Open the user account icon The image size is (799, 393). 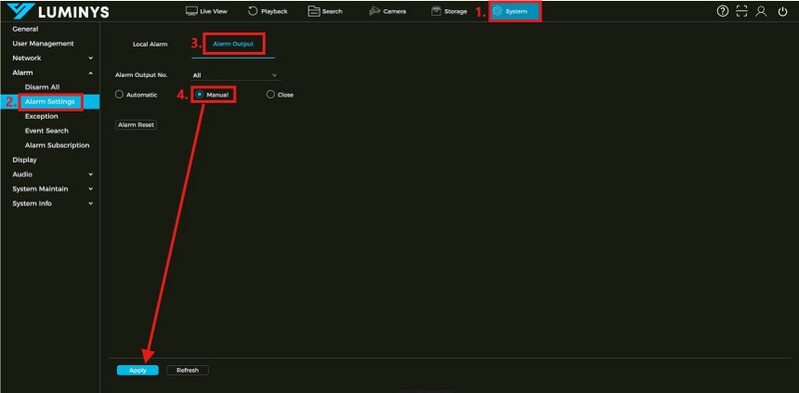point(761,11)
